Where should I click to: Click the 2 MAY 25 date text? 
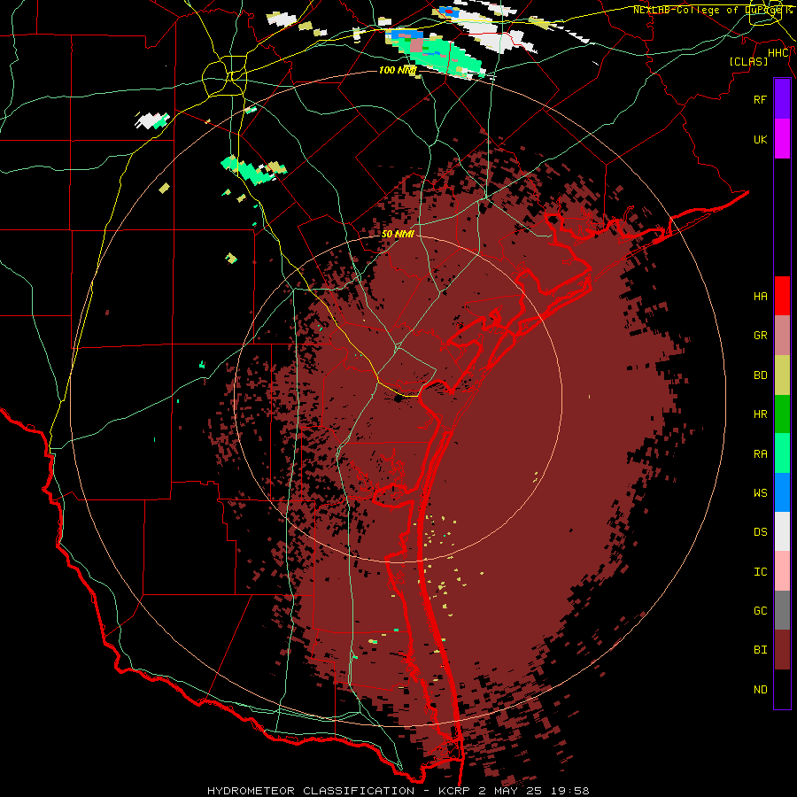(510, 791)
